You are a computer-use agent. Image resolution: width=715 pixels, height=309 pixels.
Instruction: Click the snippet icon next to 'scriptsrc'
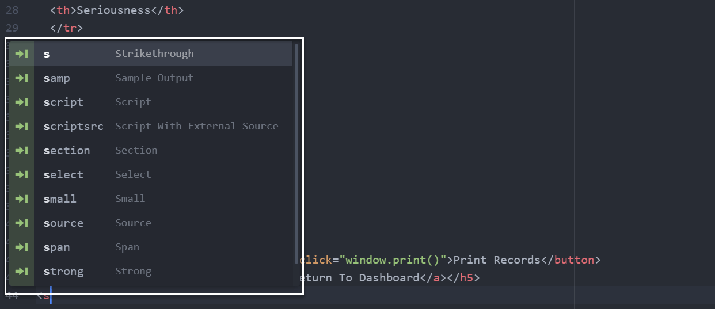pos(22,126)
